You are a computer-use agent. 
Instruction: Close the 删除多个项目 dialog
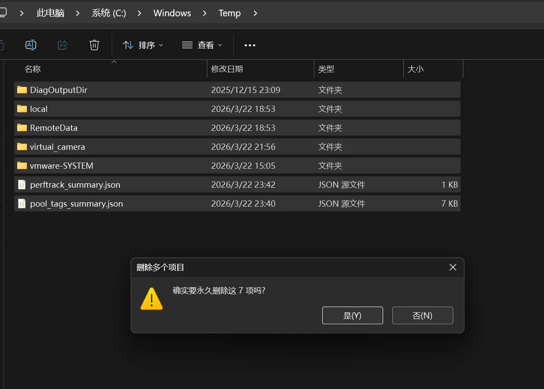(453, 267)
